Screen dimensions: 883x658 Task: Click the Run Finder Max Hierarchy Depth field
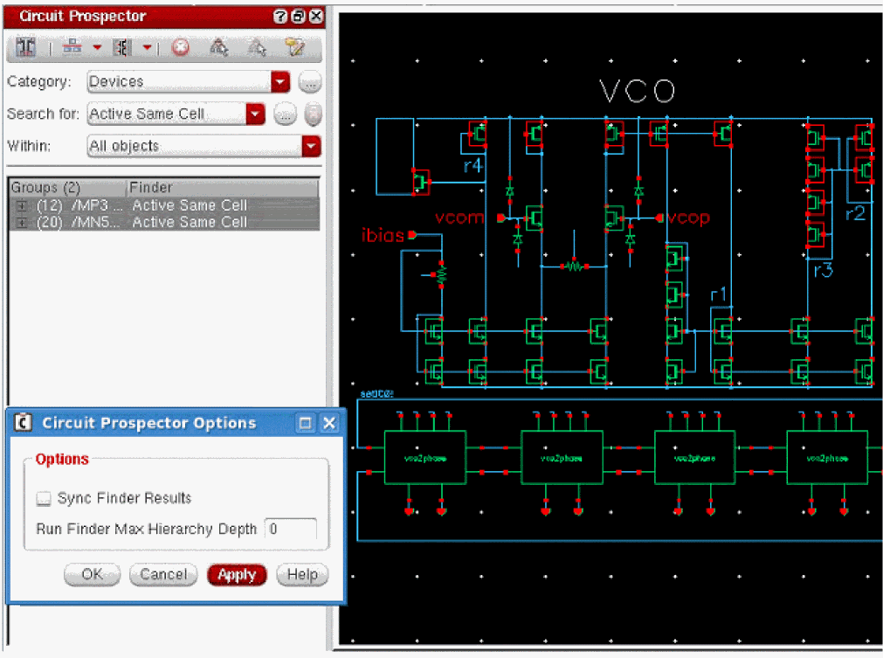pyautogui.click(x=290, y=530)
